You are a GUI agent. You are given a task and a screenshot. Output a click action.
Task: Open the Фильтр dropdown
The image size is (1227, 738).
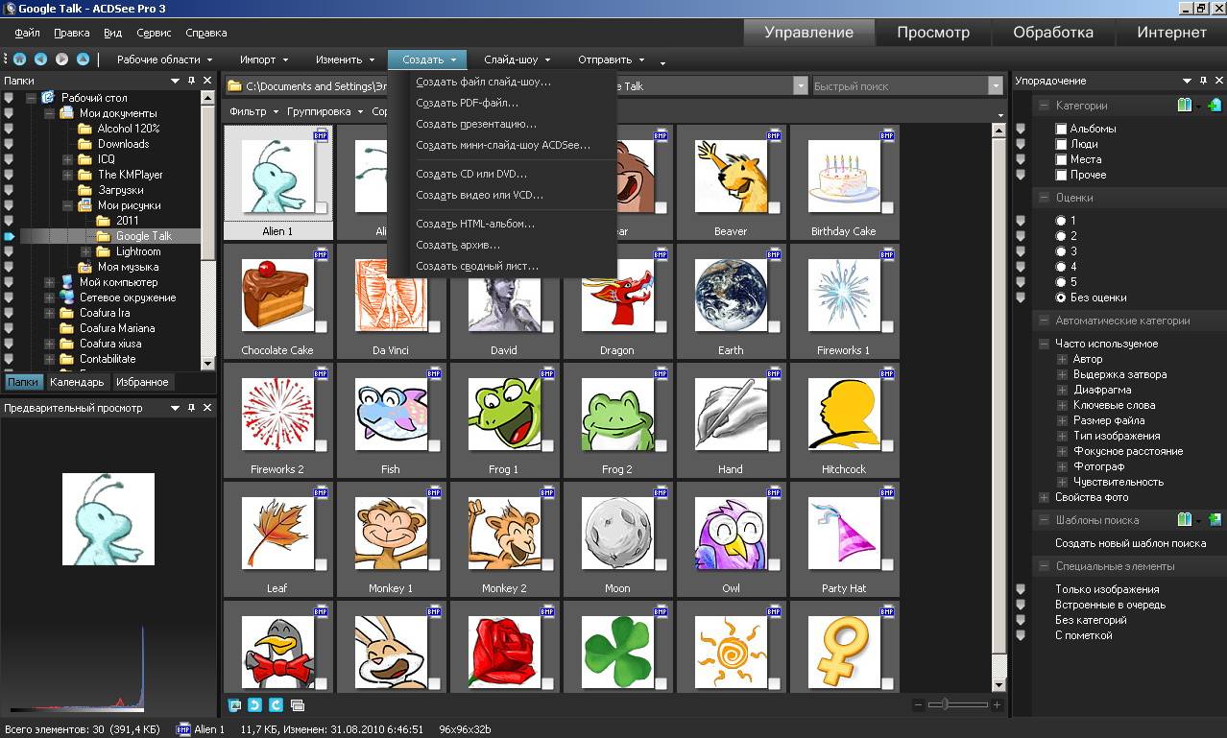point(254,111)
